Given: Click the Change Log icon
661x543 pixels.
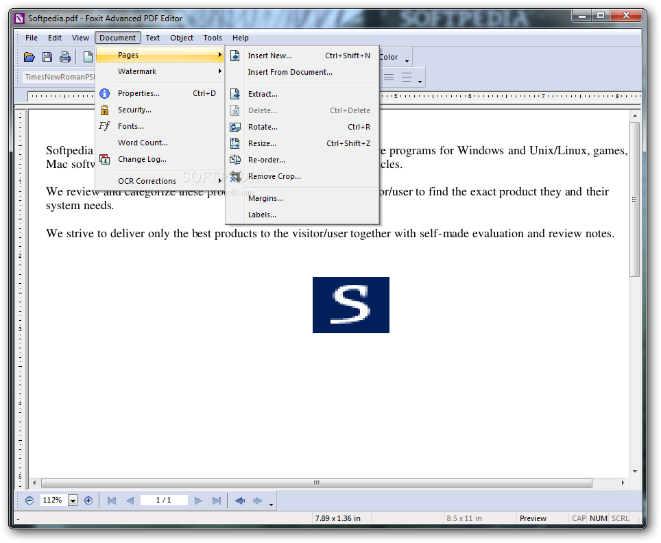Looking at the screenshot, I should (x=104, y=159).
